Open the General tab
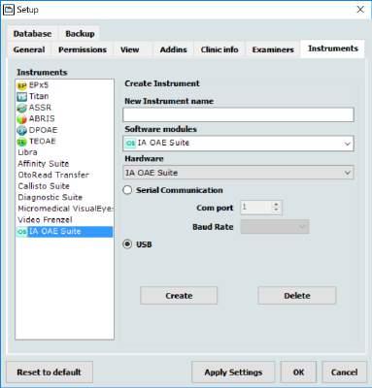The height and width of the screenshot is (388, 372). [29, 49]
